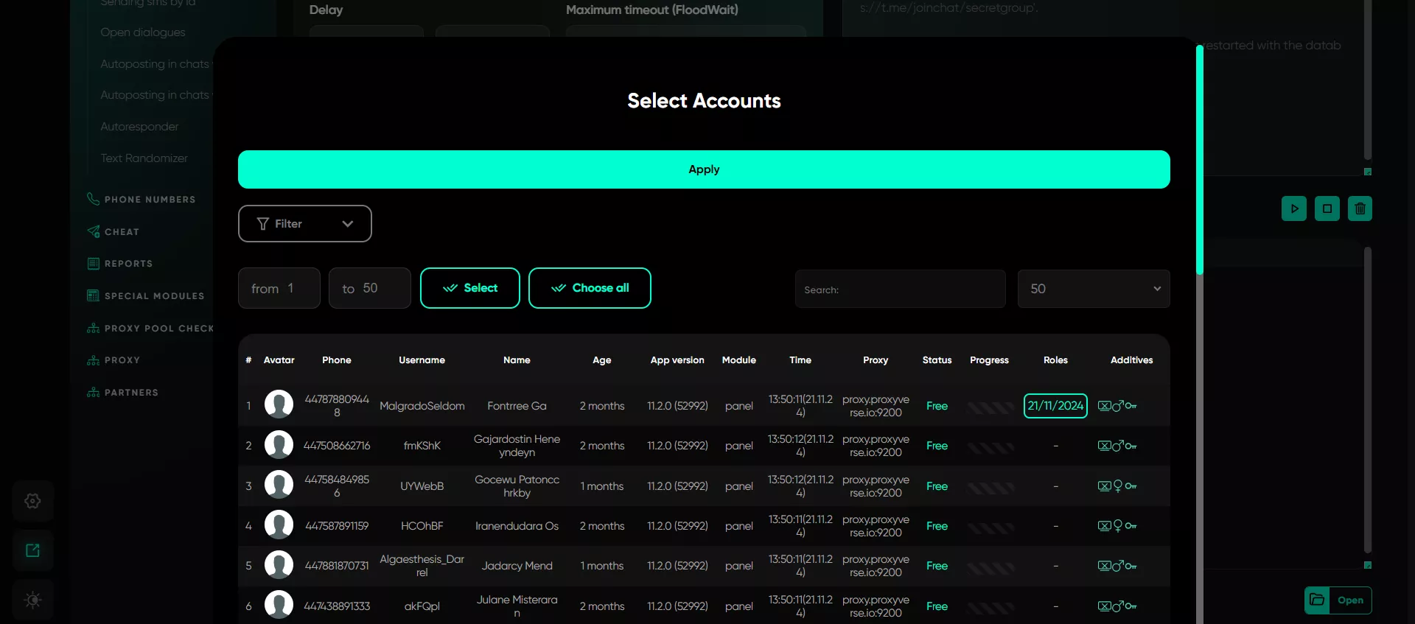1415x624 pixels.
Task: Open the Special Modules sidebar menu
Action: click(146, 296)
